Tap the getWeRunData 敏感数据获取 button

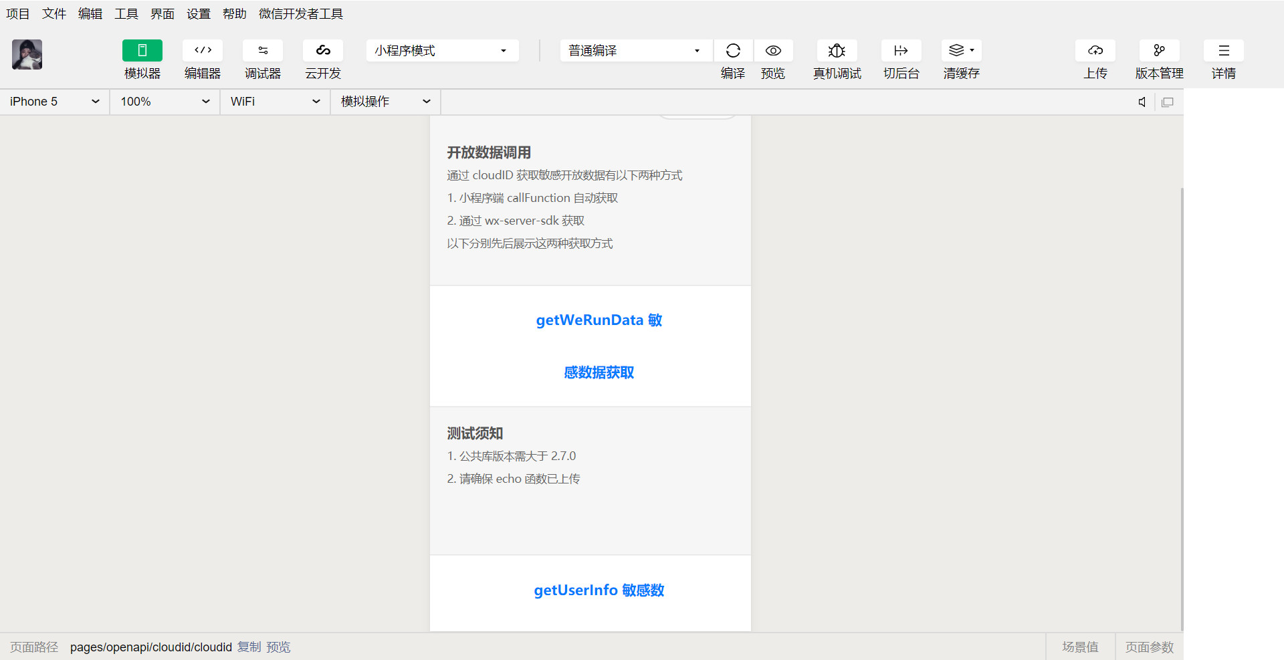[x=591, y=346]
